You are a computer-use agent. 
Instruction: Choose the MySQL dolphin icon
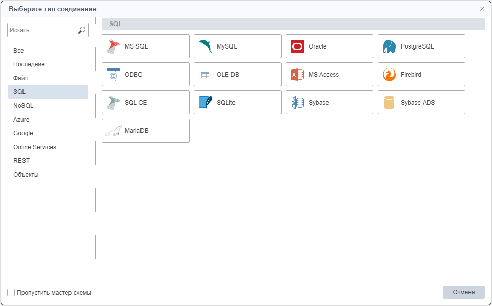[x=205, y=46]
